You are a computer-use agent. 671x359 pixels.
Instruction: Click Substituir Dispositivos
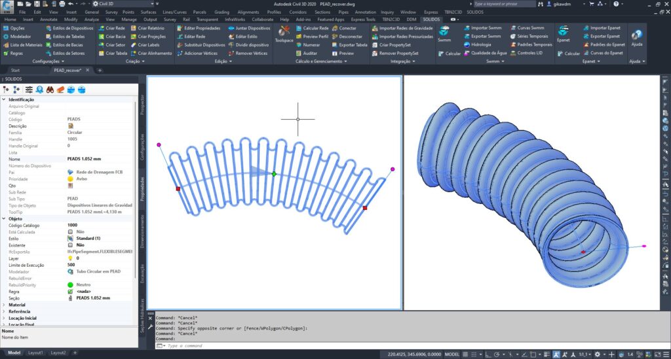pyautogui.click(x=201, y=45)
